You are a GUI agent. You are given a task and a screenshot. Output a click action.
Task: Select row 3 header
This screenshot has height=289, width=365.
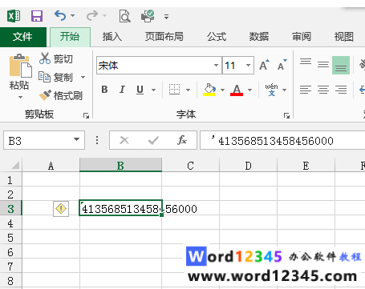pos(10,208)
